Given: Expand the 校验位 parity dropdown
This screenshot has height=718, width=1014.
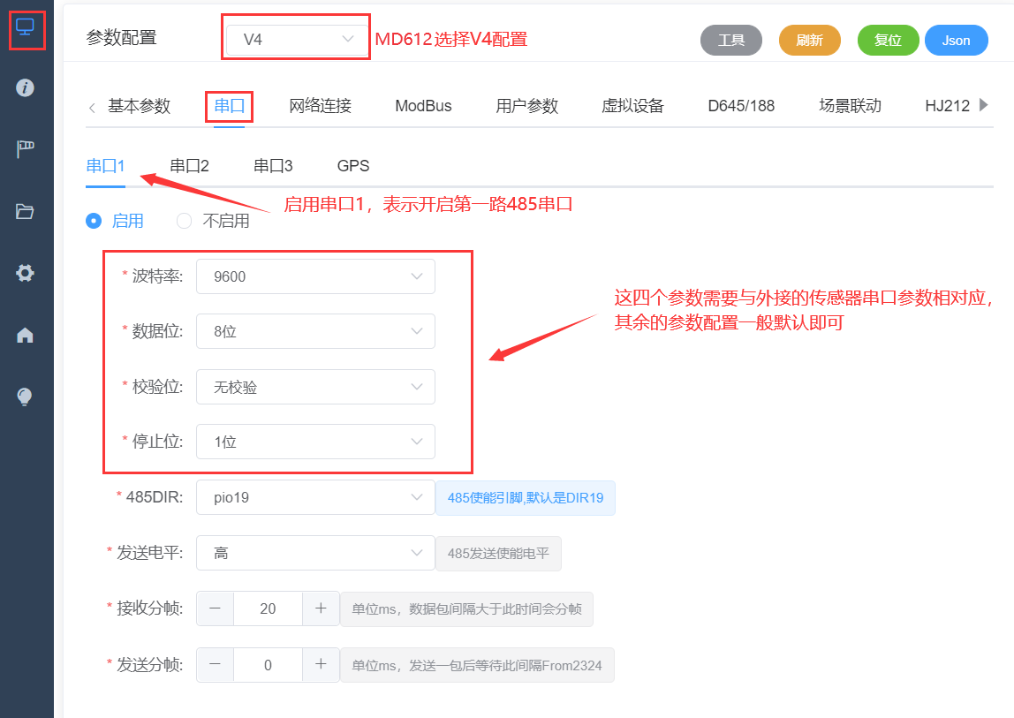Looking at the screenshot, I should point(315,387).
